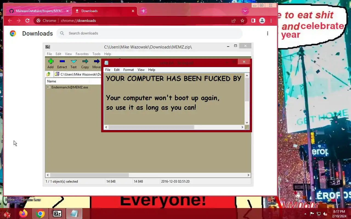Open Chrome side panel icon

(253, 21)
